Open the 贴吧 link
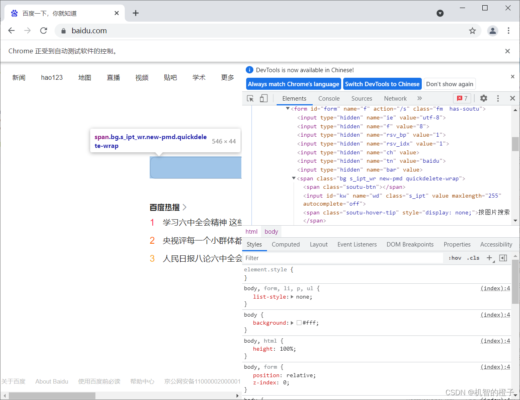Viewport: 520px width, 400px height. coord(170,77)
